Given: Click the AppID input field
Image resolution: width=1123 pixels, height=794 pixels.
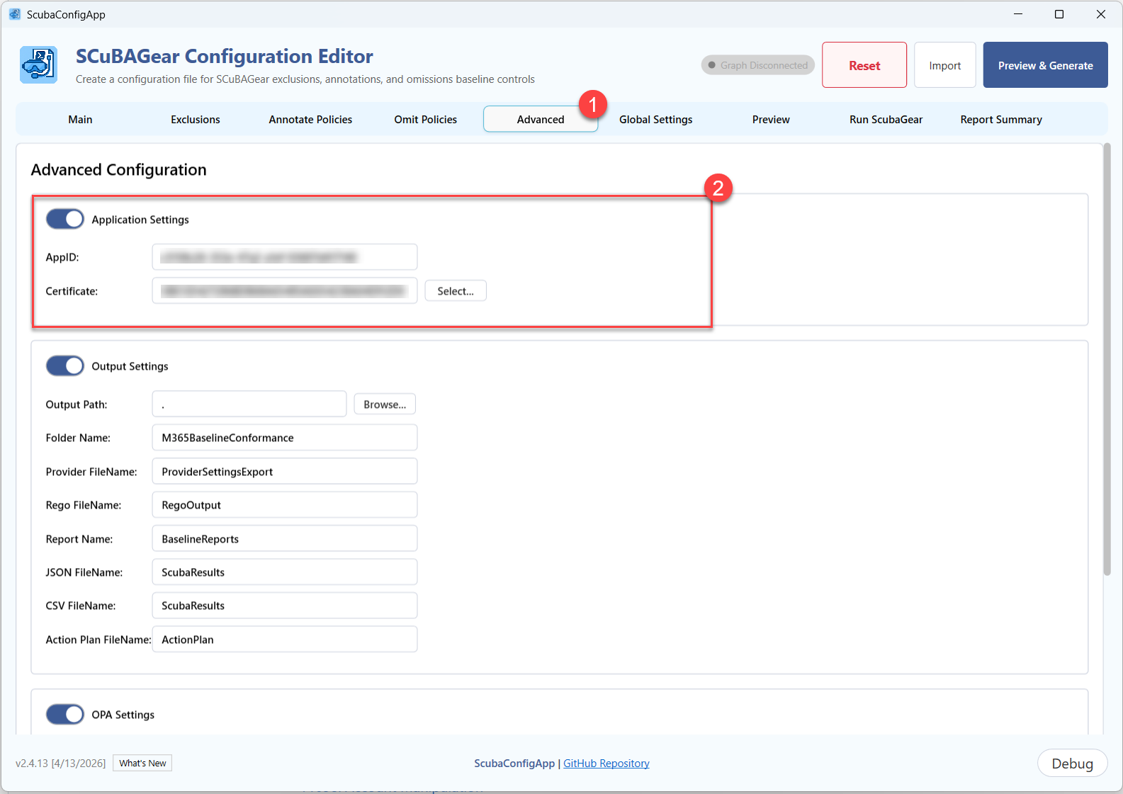Looking at the screenshot, I should pyautogui.click(x=285, y=257).
